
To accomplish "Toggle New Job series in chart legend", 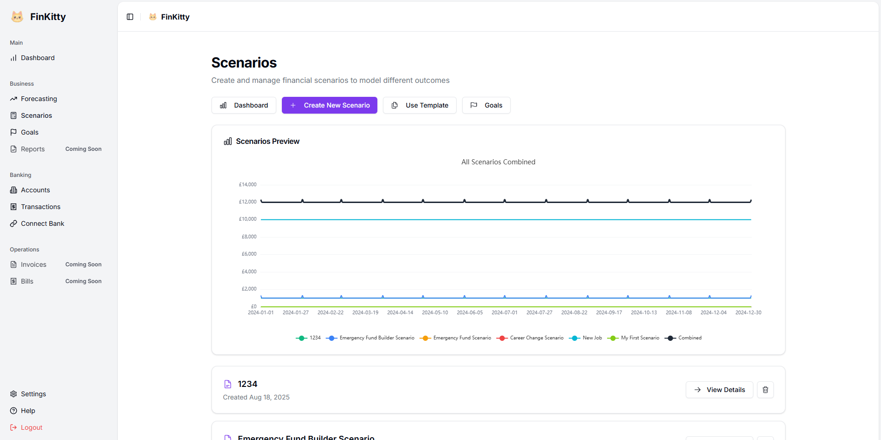I will pyautogui.click(x=586, y=338).
